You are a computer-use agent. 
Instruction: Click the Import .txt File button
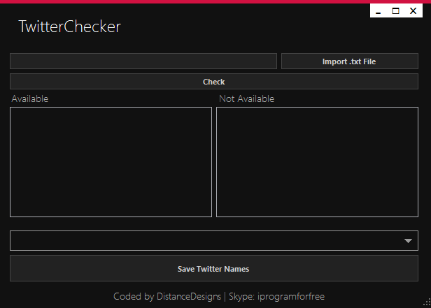350,61
